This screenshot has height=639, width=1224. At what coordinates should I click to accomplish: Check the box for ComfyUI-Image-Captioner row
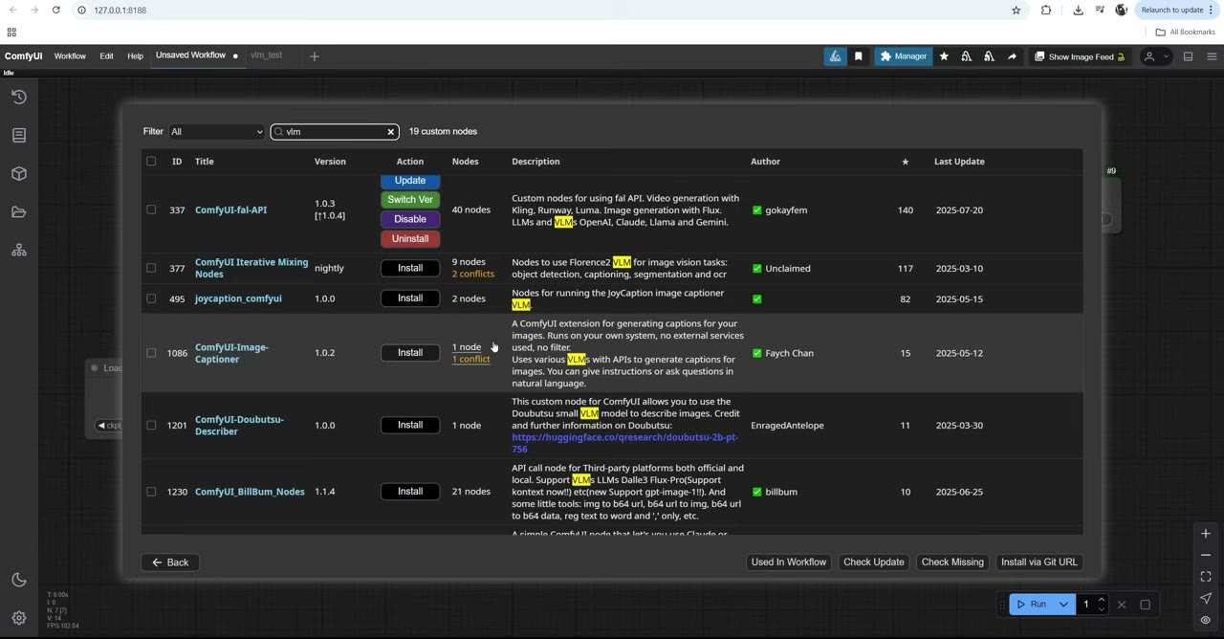[x=151, y=353]
